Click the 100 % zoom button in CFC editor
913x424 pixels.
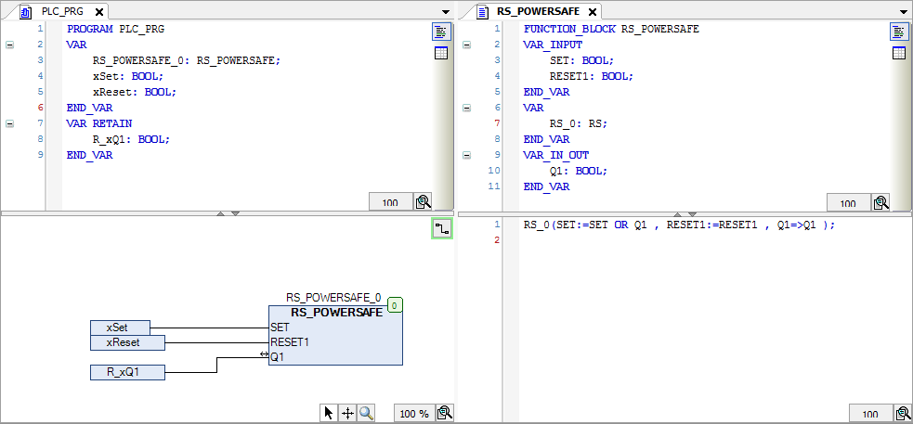click(x=413, y=414)
